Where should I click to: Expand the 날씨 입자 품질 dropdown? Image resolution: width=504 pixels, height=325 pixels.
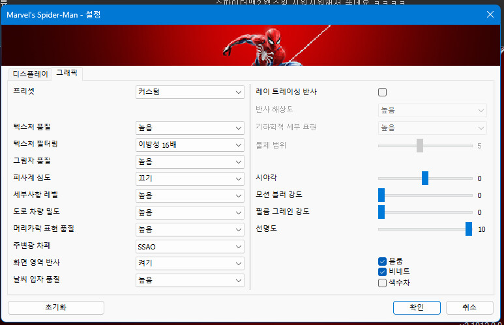(190, 280)
